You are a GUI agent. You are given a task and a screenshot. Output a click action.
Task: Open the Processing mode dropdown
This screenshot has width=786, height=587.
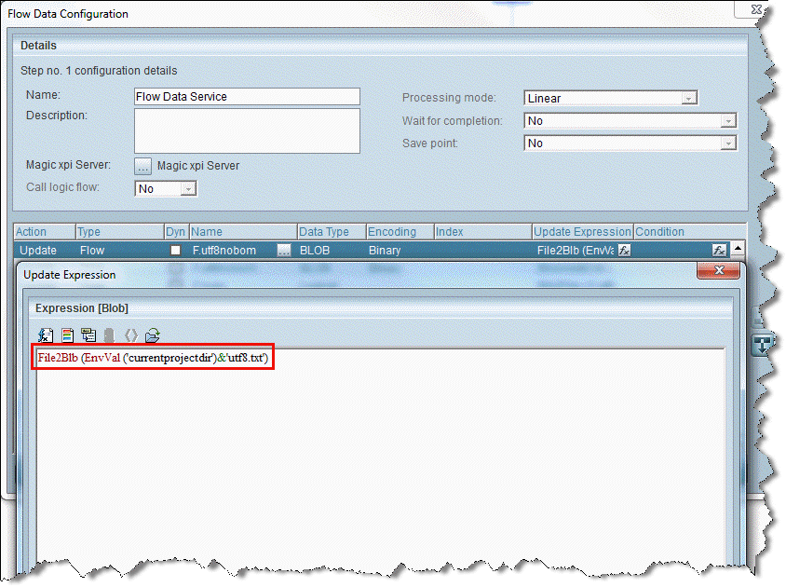click(x=689, y=99)
